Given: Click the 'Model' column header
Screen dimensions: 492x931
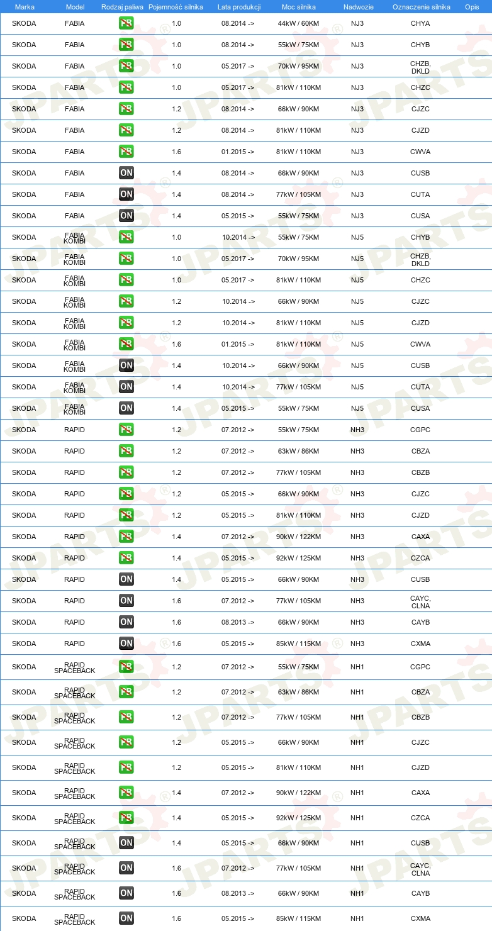Looking at the screenshot, I should pos(75,7).
